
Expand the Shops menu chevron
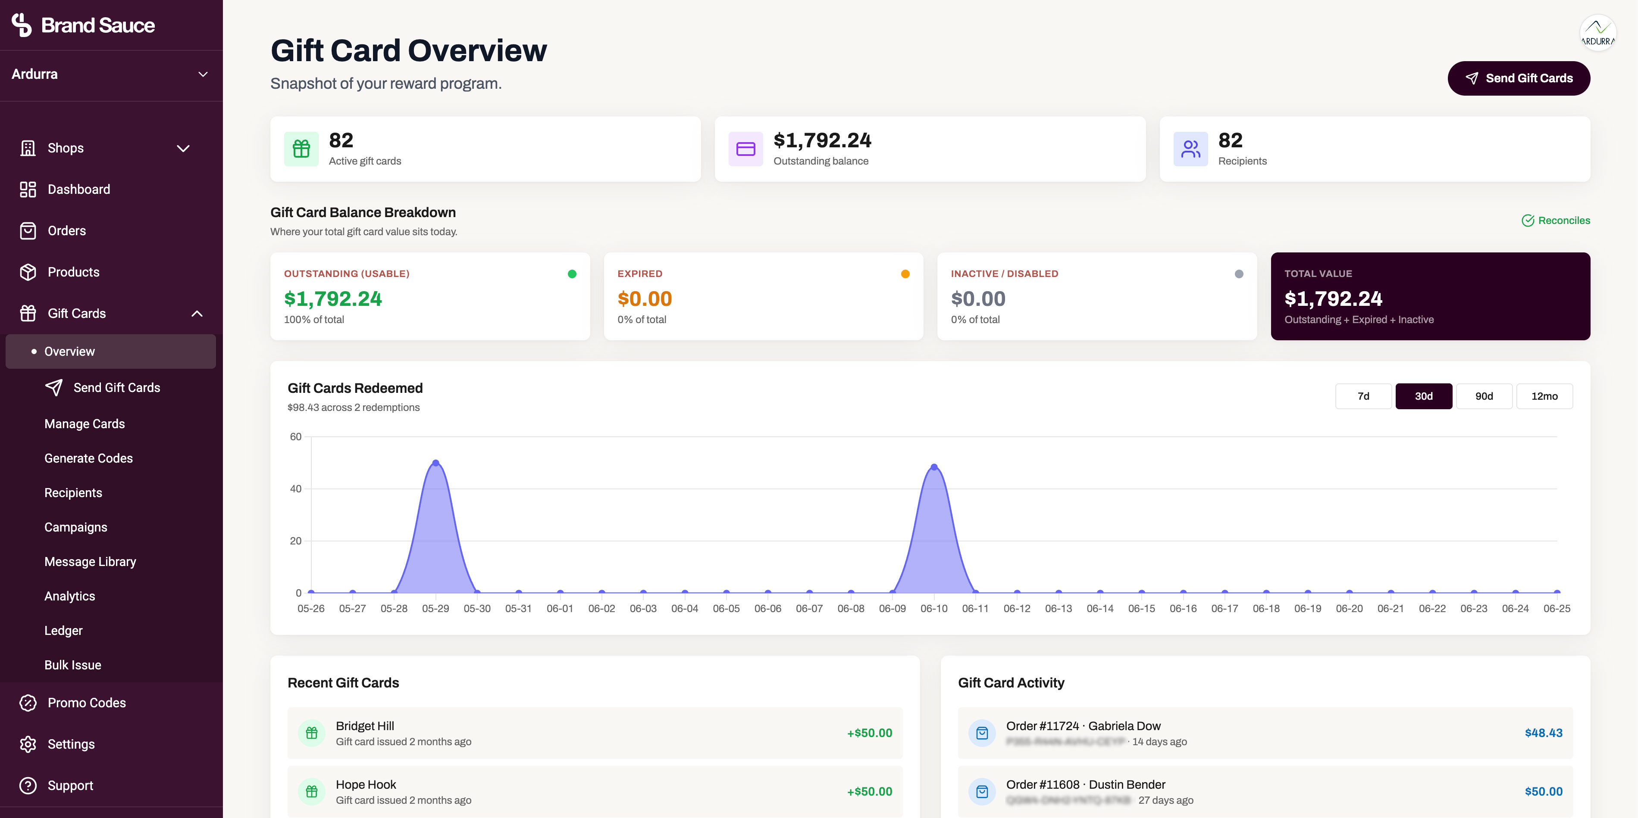click(183, 148)
